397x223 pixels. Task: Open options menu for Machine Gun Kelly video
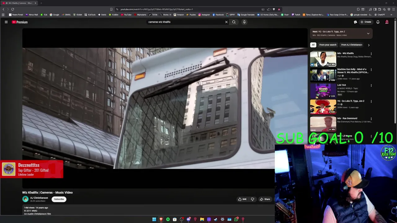(371, 70)
